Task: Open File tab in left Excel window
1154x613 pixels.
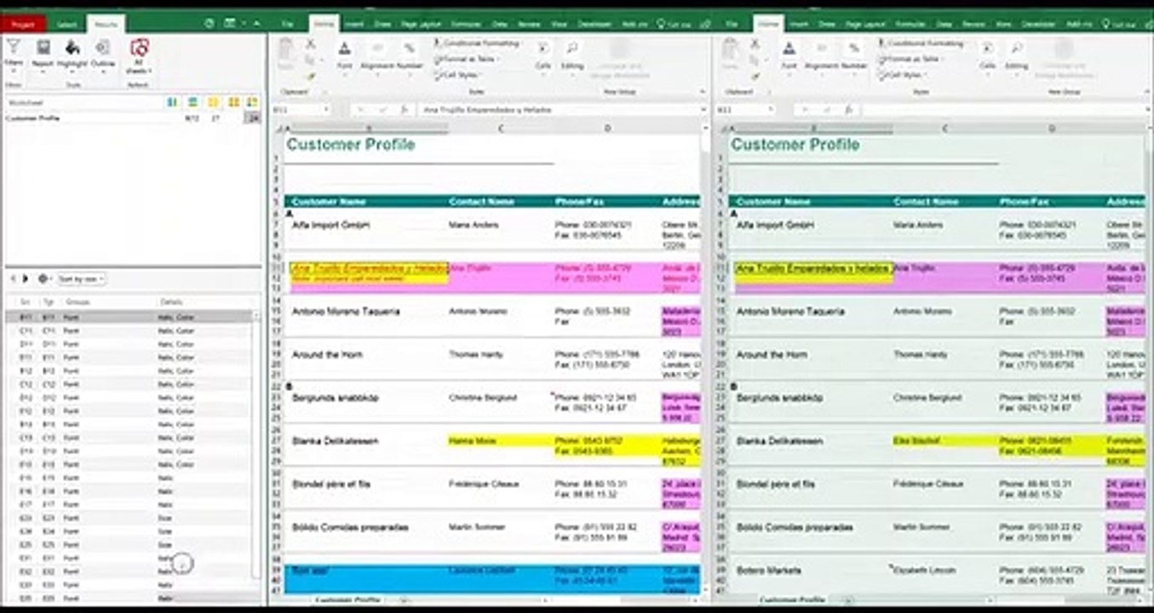Action: click(288, 25)
